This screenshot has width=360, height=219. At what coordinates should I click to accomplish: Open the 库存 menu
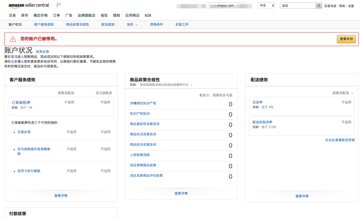(25, 15)
